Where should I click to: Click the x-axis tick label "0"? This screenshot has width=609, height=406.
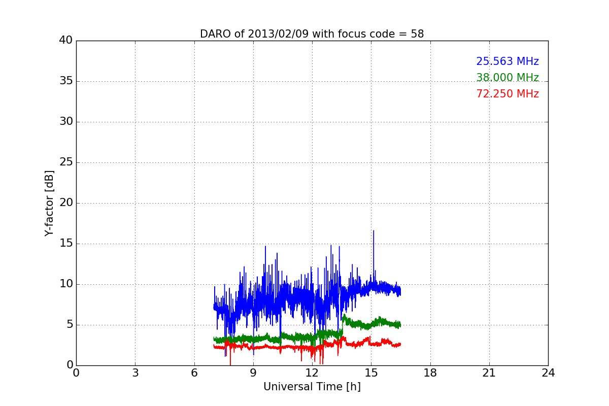(76, 373)
